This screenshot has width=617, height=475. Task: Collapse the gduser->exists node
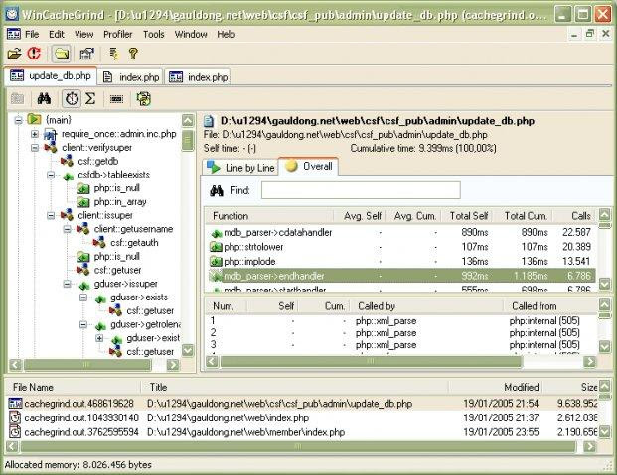click(x=83, y=297)
